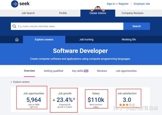Open the Job hunting section
162x115 pixels.
(86, 40)
